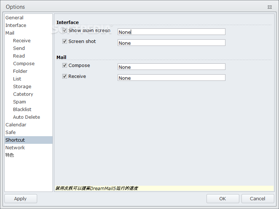
Task: Confirm the dialog with OK
Action: tap(223, 199)
